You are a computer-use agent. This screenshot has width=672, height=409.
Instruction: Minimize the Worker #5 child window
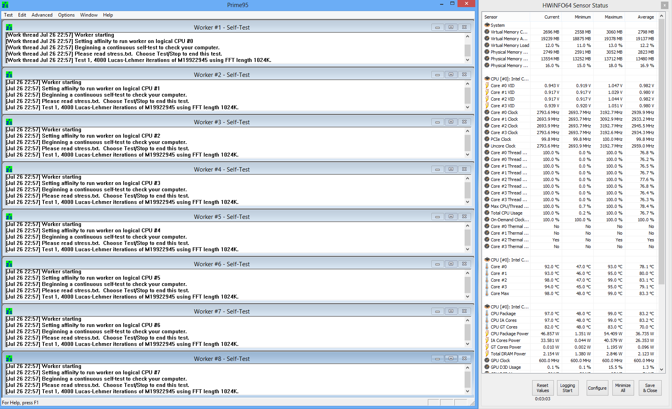coord(437,217)
